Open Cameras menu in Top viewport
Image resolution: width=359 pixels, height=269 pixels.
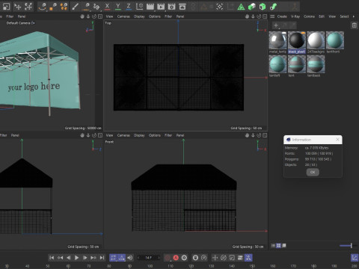tap(123, 16)
